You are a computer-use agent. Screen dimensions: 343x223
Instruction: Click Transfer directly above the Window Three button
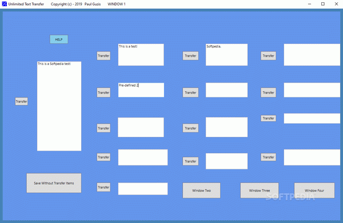pyautogui.click(x=269, y=157)
